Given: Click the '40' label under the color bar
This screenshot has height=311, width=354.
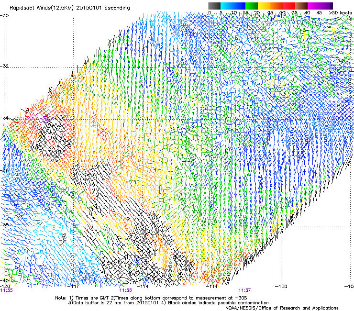Looking at the screenshot, I should click(x=307, y=13).
